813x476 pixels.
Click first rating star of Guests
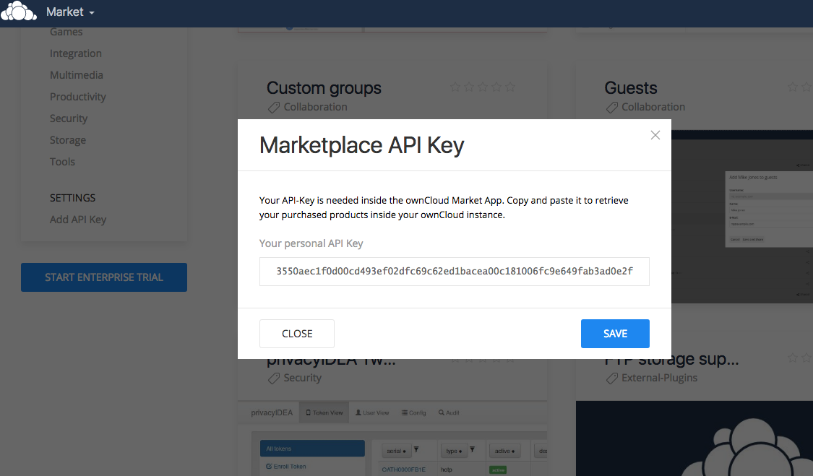point(792,87)
